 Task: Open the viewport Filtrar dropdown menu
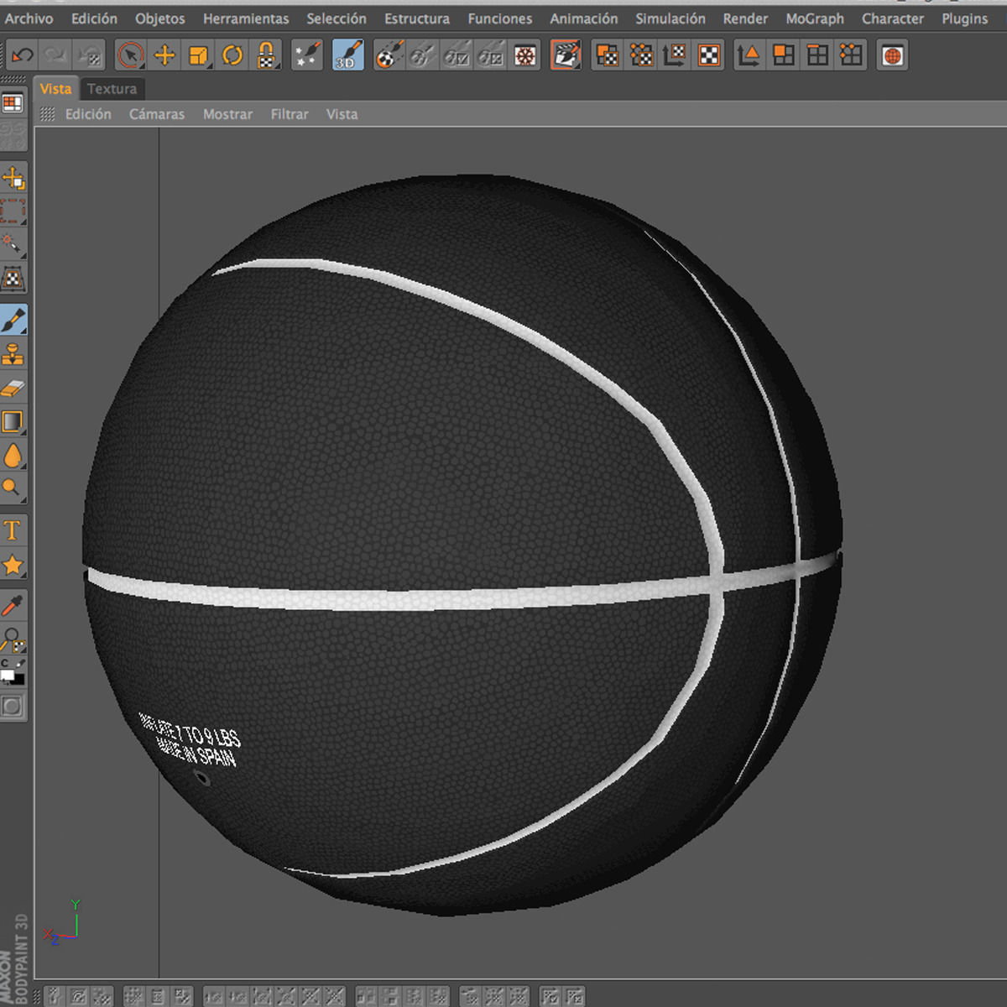pyautogui.click(x=290, y=114)
